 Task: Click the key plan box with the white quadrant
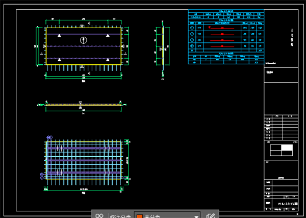coord(281,150)
